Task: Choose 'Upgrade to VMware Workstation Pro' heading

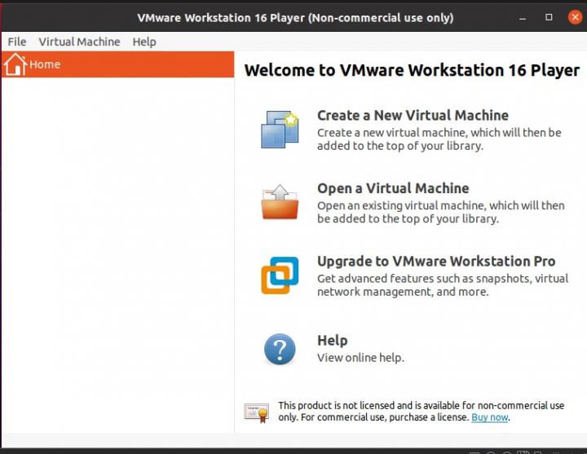Action: pyautogui.click(x=436, y=262)
